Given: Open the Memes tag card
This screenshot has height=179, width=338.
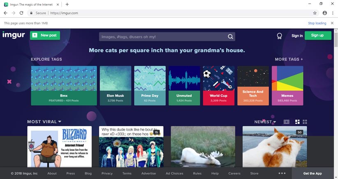Looking at the screenshot, I should (x=287, y=86).
